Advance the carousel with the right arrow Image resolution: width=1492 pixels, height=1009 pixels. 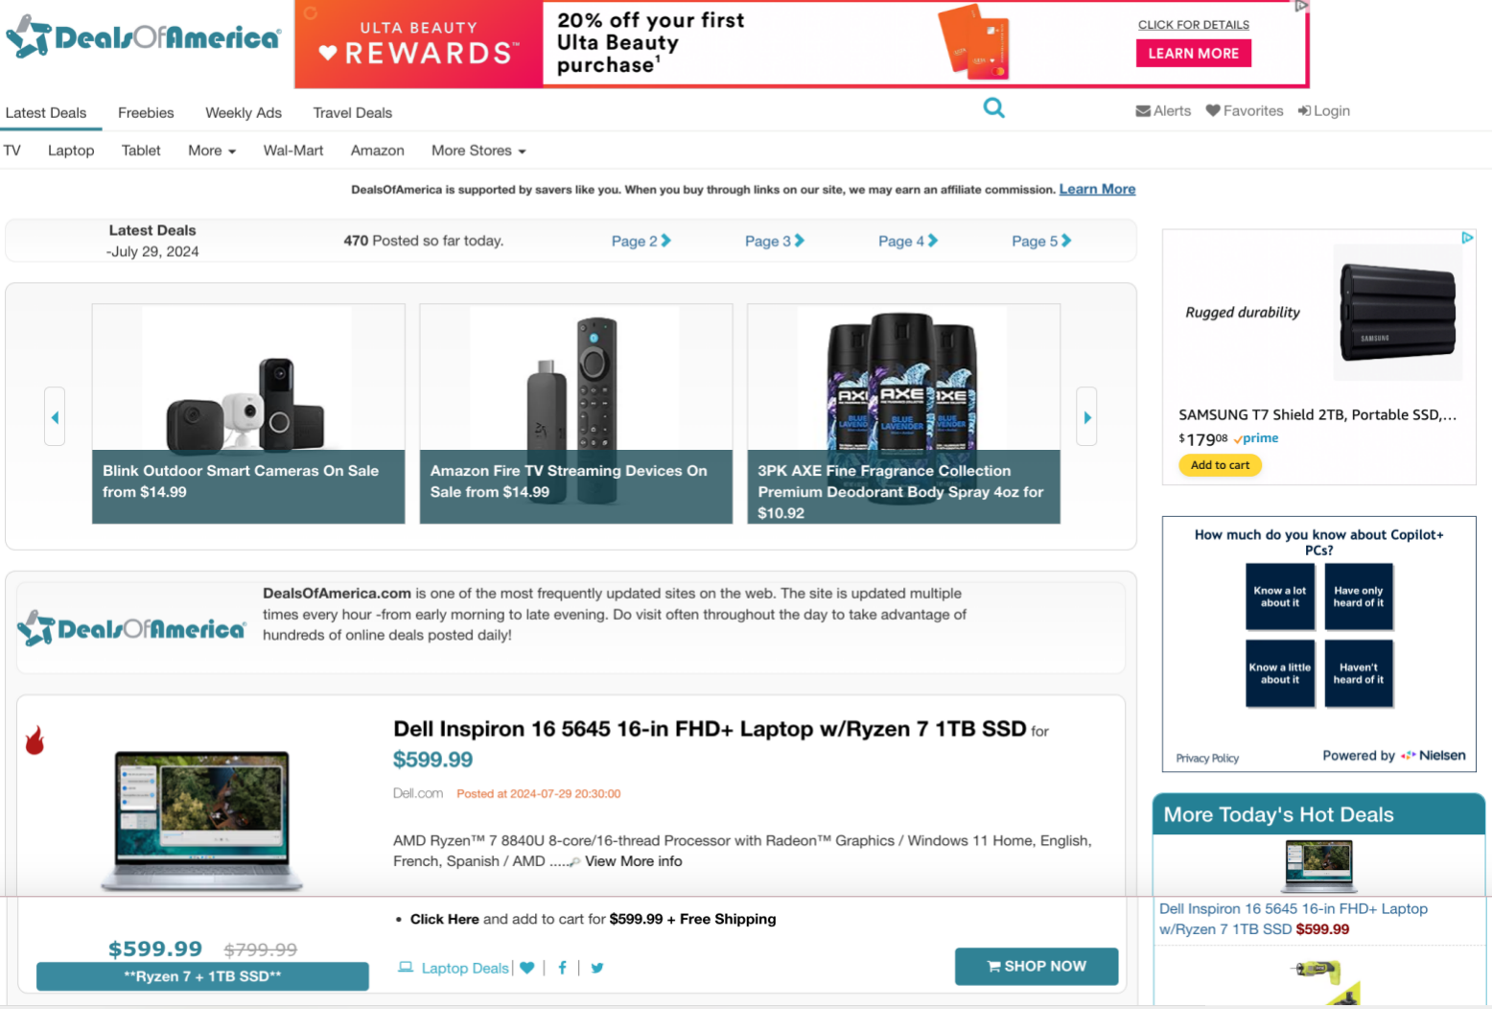coord(1086,416)
